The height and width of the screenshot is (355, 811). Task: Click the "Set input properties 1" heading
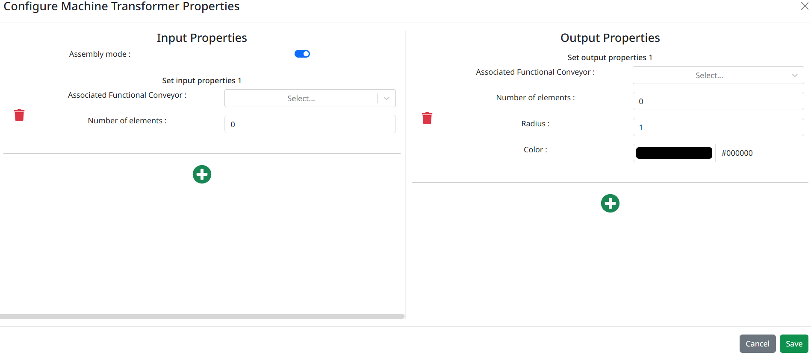coord(202,81)
